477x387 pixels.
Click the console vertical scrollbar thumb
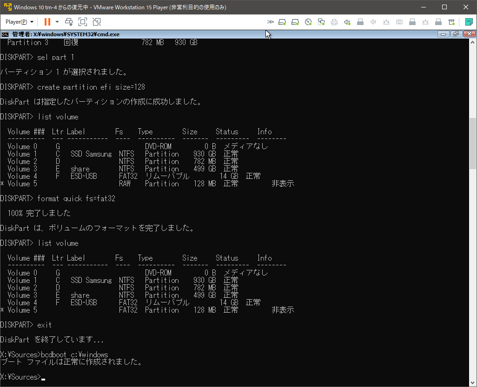pos(472,144)
